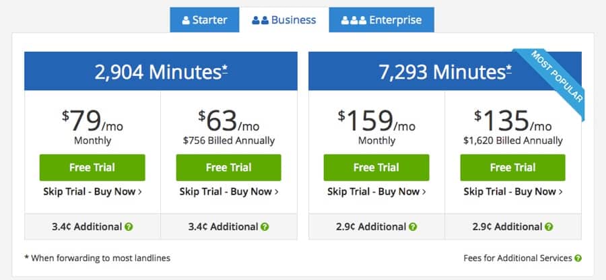Image resolution: width=606 pixels, height=280 pixels.
Task: Click the two-person icon on Business tab
Action: pos(260,20)
